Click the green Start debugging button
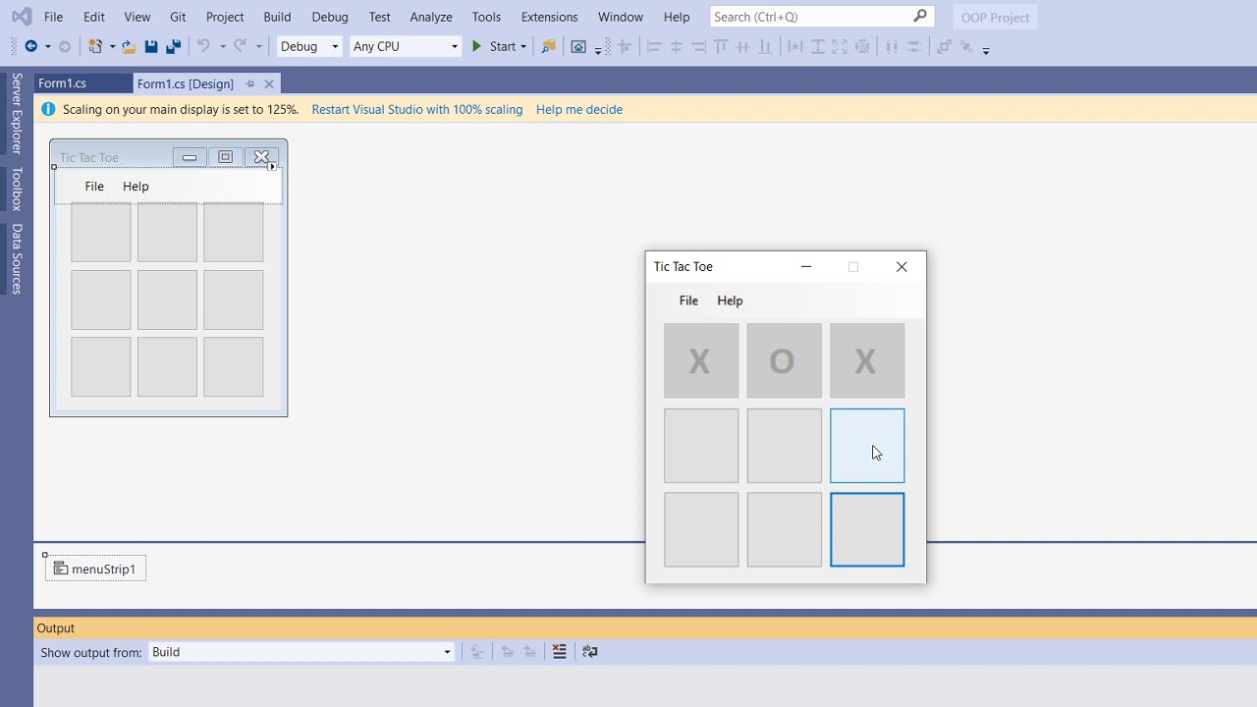 494,46
